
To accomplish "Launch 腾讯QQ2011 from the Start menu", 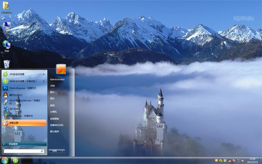I will pyautogui.click(x=24, y=95).
